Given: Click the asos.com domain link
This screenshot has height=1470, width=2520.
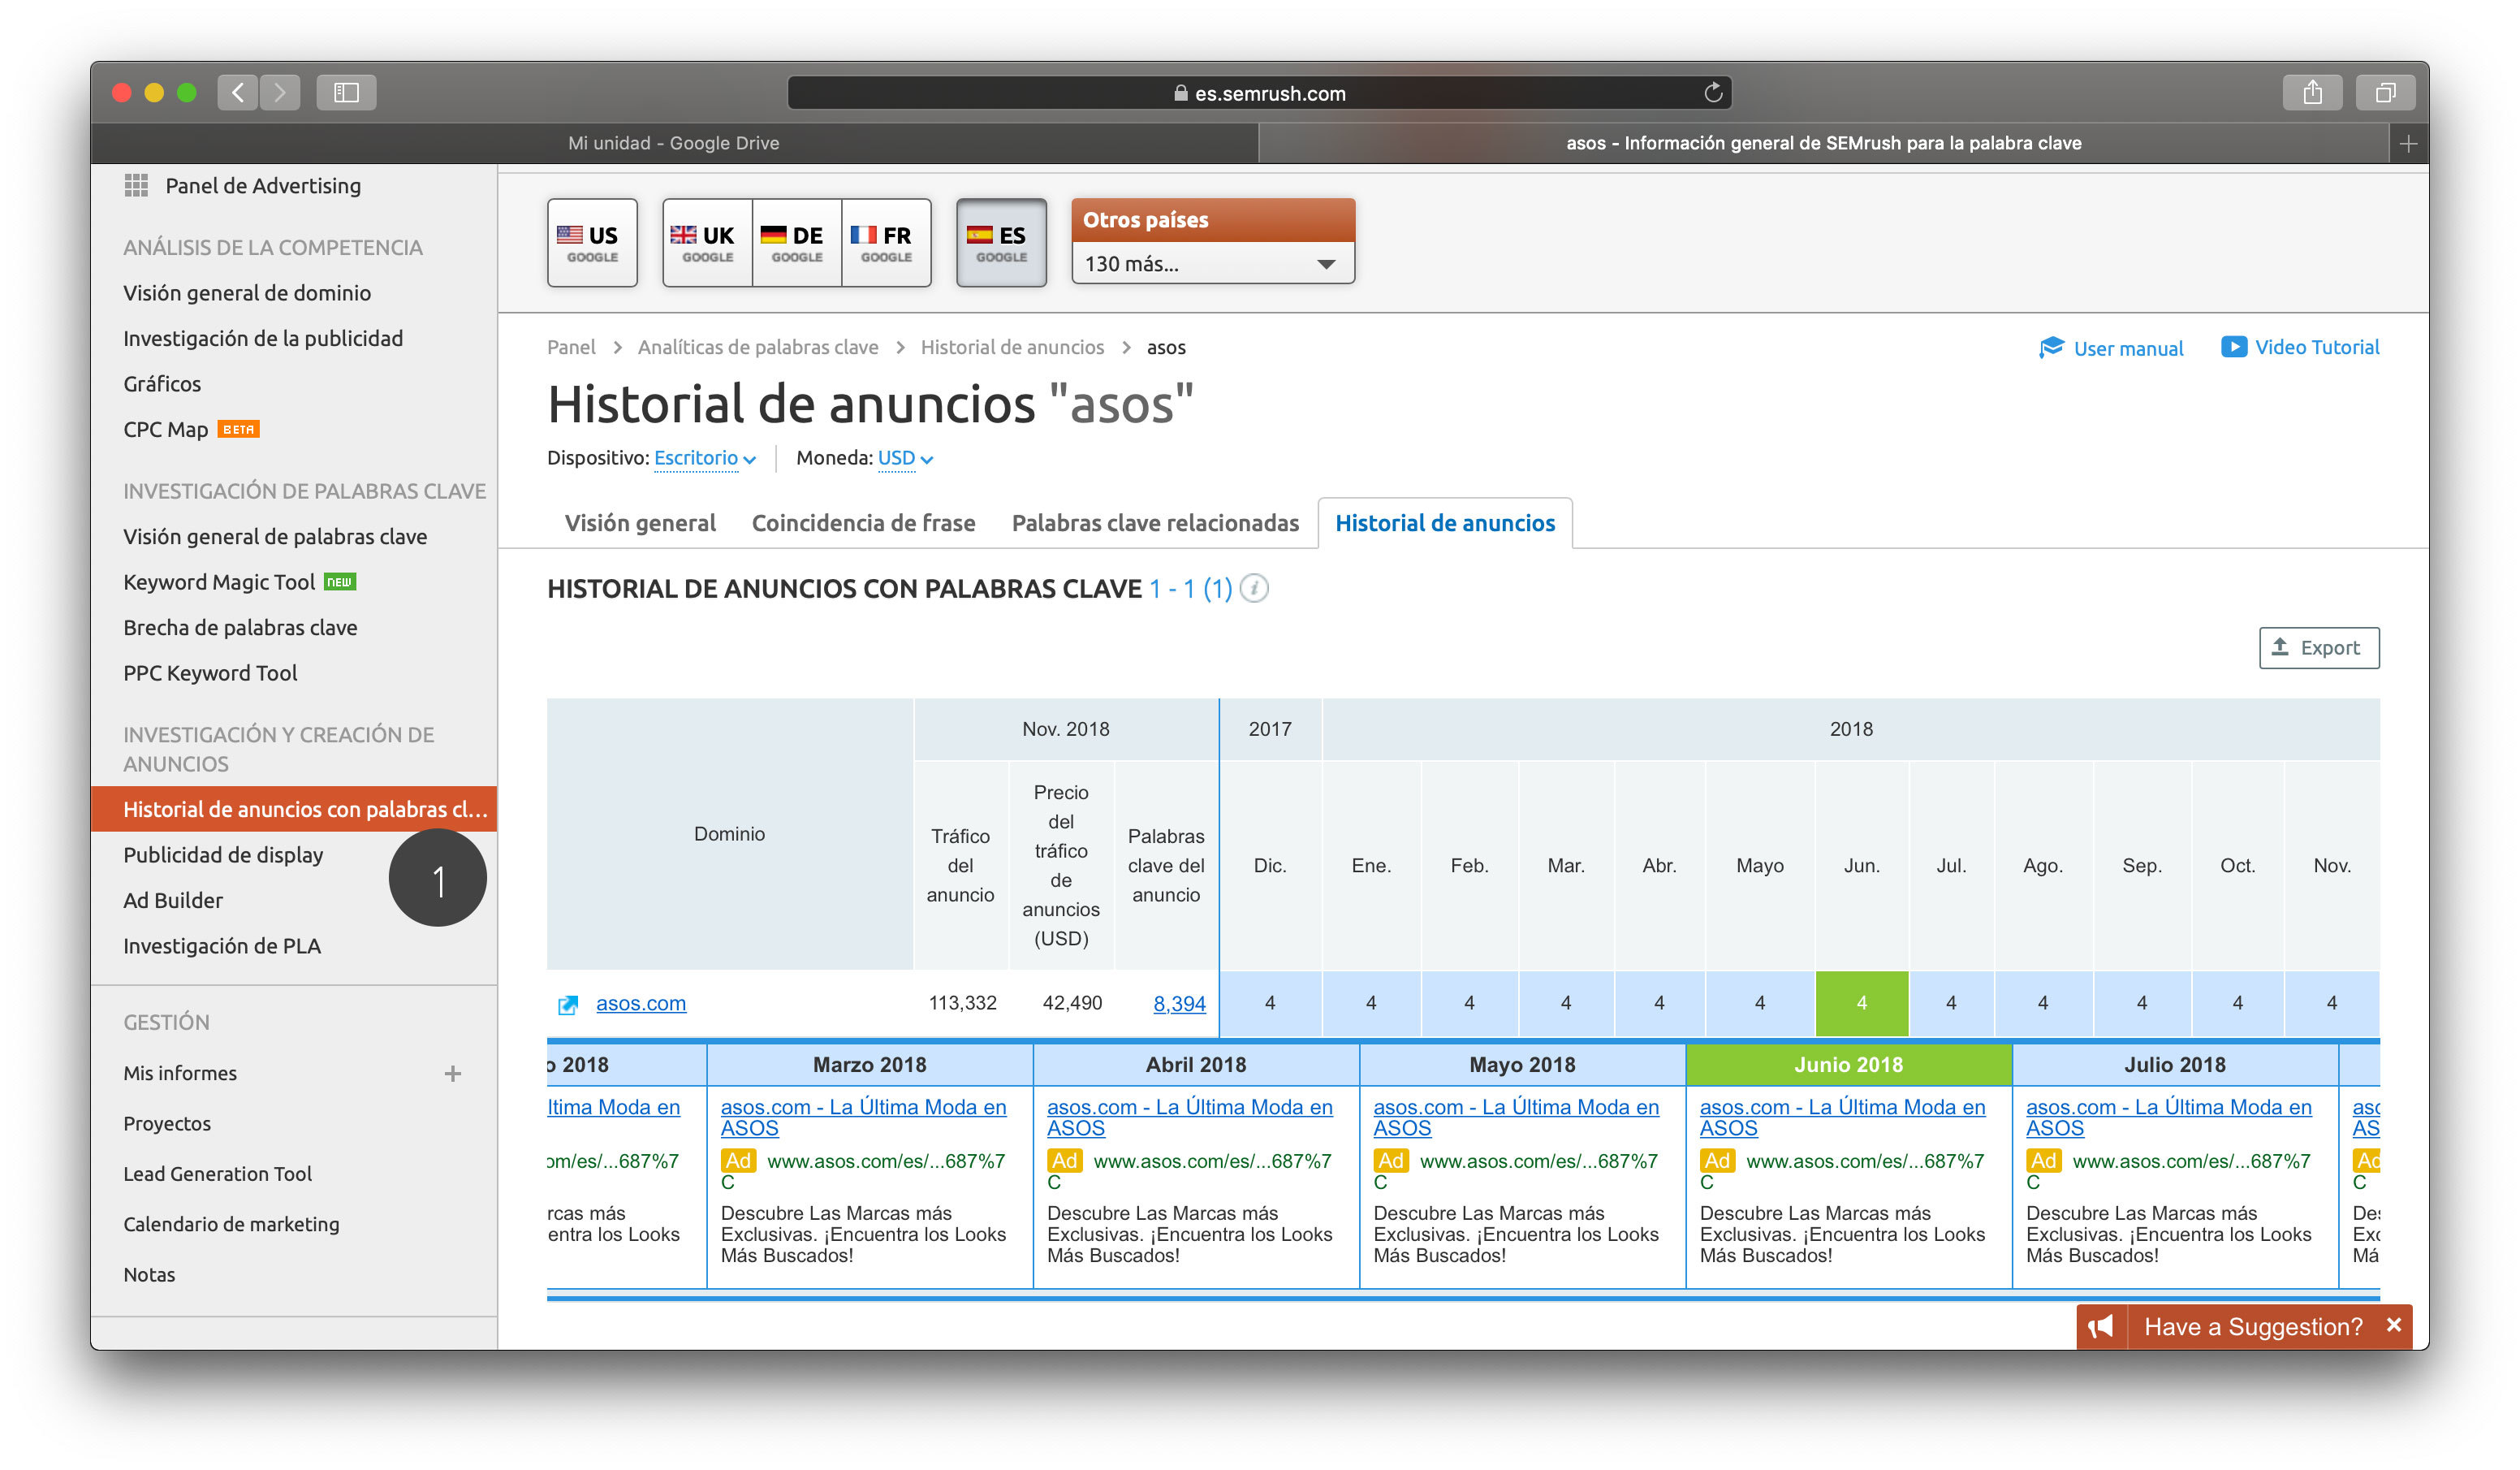Looking at the screenshot, I should coord(642,1001).
